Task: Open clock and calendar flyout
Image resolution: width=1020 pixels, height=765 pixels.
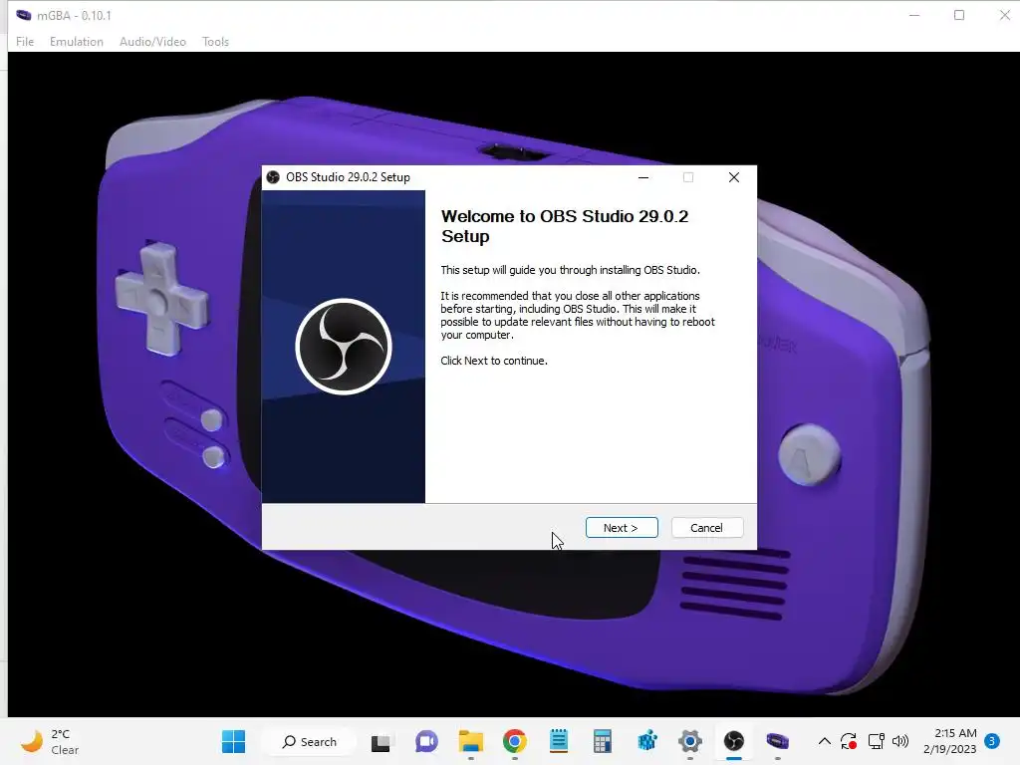Action: click(x=950, y=741)
